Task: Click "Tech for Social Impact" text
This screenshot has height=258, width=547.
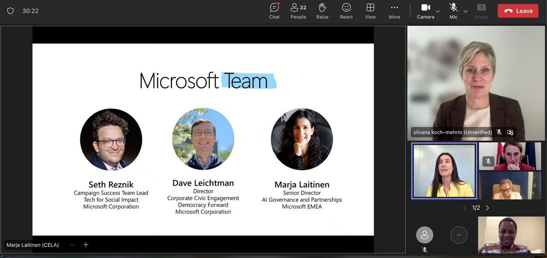Action: coord(111,200)
